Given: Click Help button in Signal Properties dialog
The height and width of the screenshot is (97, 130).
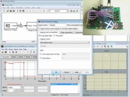Looking at the screenshot, I should [x=77, y=72].
